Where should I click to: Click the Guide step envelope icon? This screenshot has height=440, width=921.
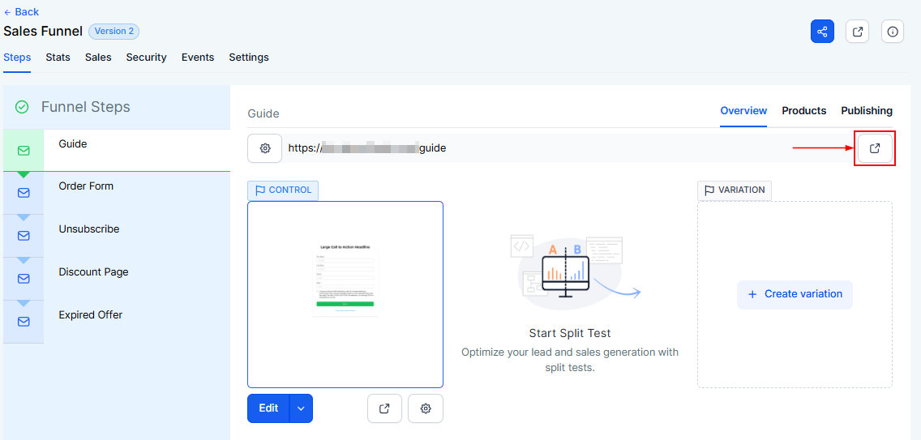(24, 151)
